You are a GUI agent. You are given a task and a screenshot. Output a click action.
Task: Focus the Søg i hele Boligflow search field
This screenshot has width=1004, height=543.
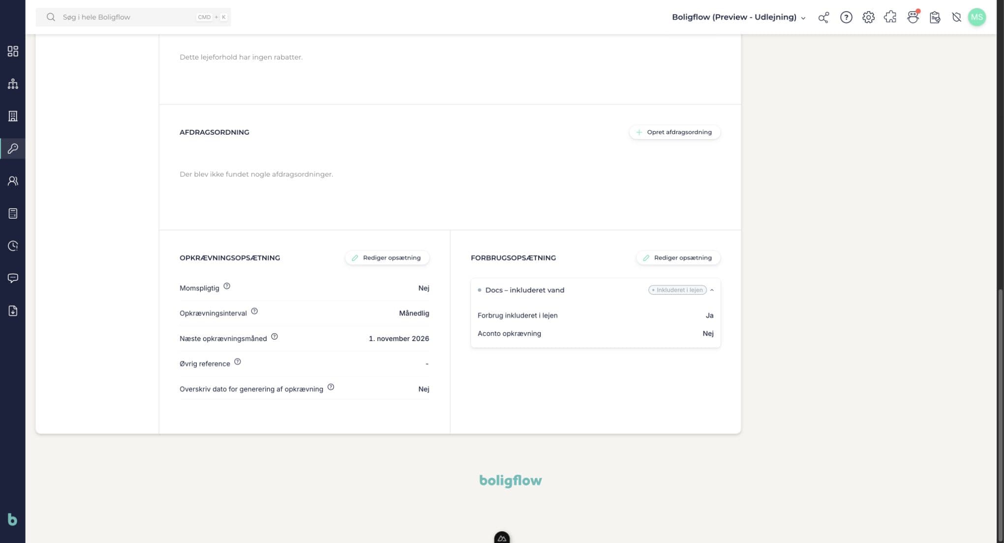[133, 17]
